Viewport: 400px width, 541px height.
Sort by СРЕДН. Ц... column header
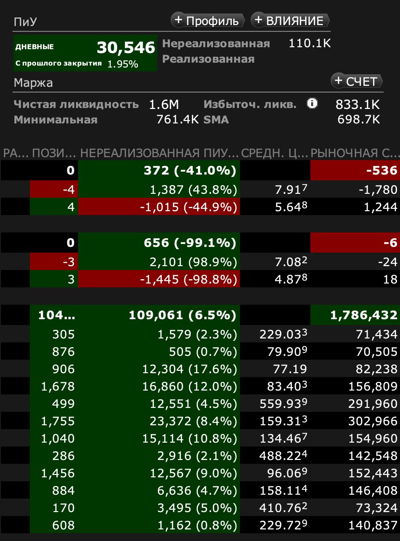point(275,153)
